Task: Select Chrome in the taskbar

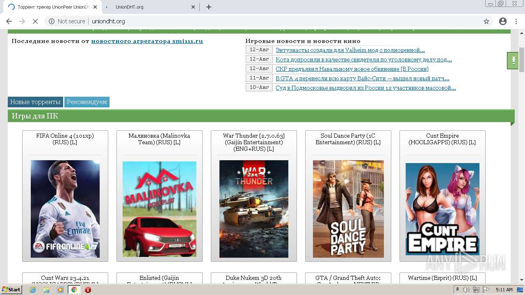Action: tap(74, 290)
